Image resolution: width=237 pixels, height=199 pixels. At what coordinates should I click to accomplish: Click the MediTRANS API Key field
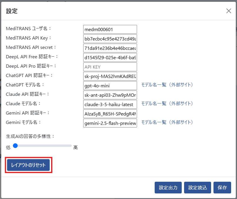coord(110,39)
